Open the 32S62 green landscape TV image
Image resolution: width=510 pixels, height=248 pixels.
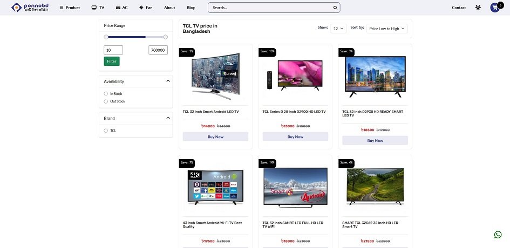(375, 187)
